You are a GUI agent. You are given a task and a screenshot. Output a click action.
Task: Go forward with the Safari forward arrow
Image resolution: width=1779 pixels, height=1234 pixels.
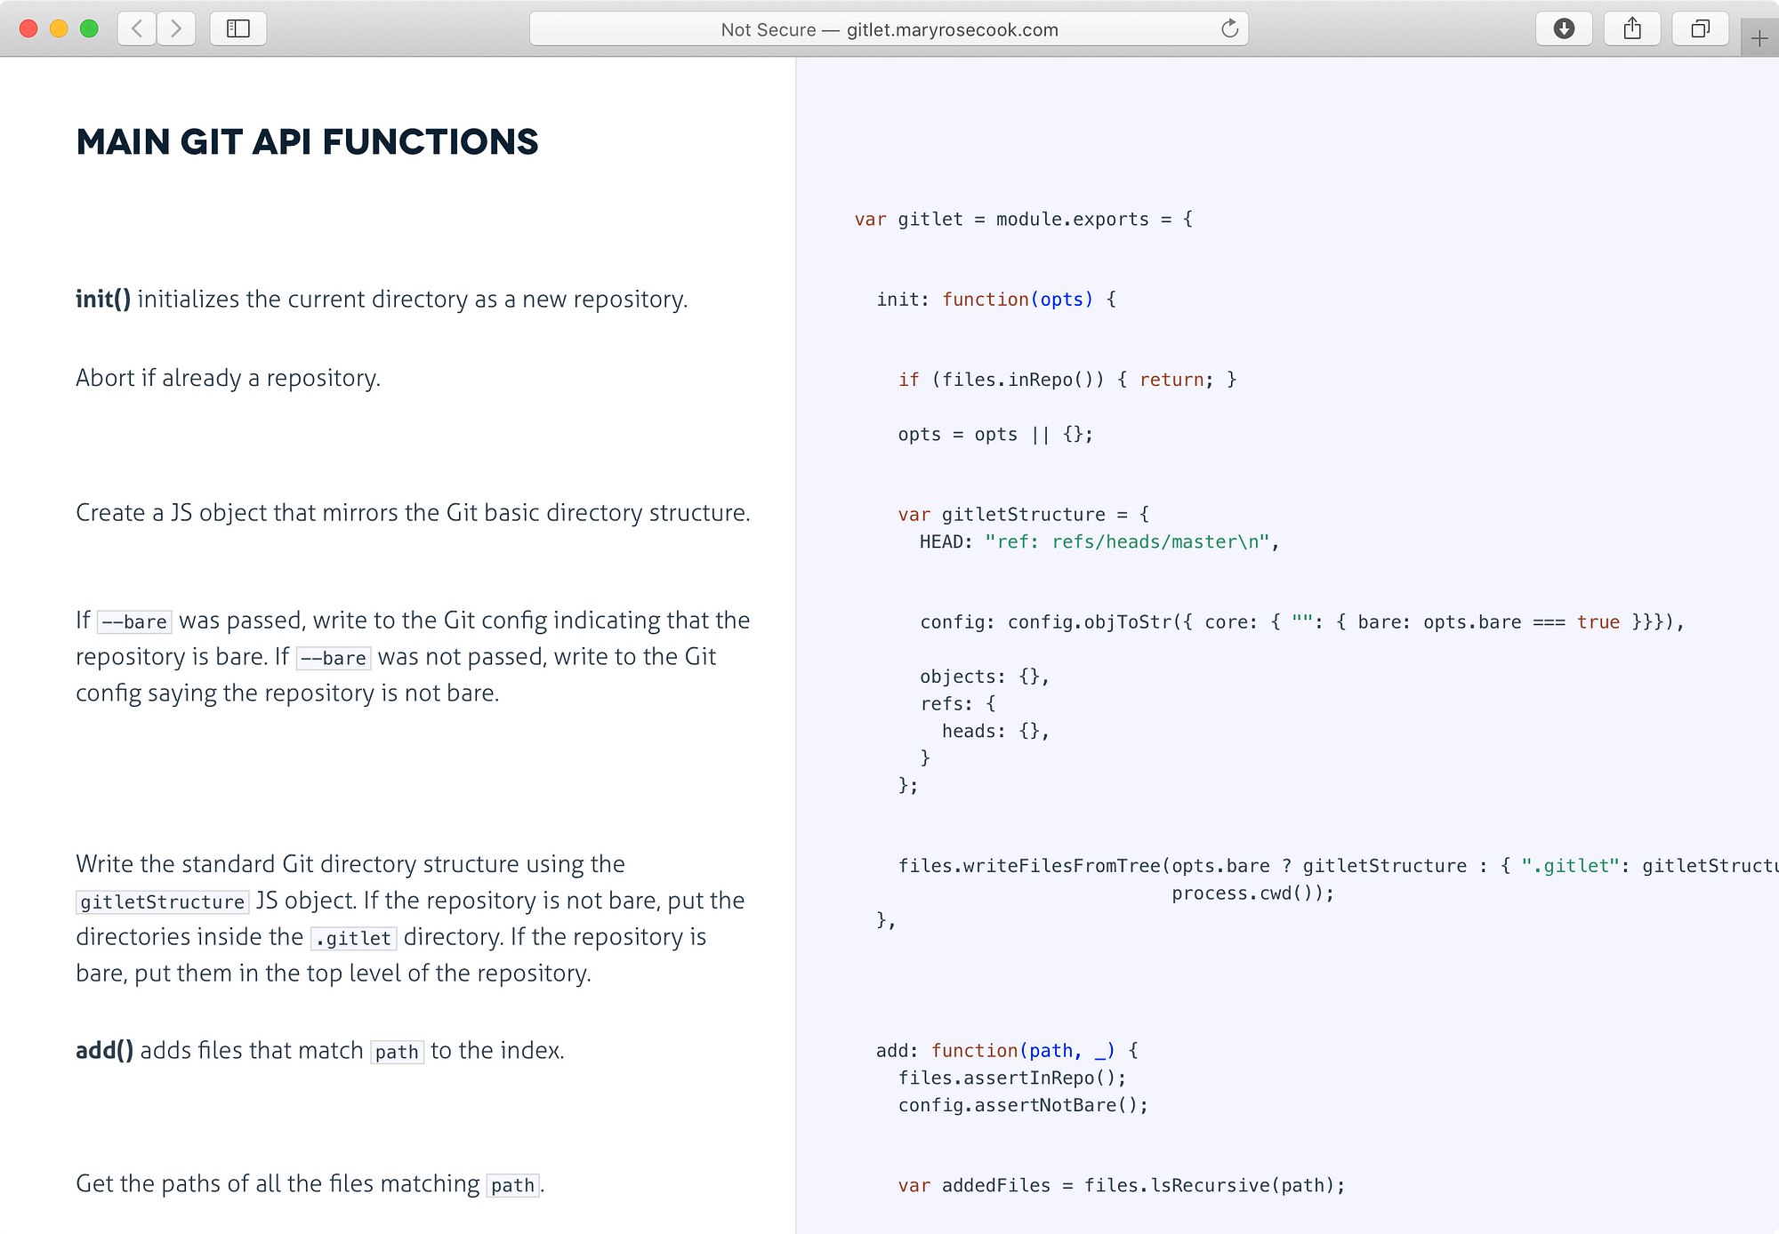click(176, 28)
